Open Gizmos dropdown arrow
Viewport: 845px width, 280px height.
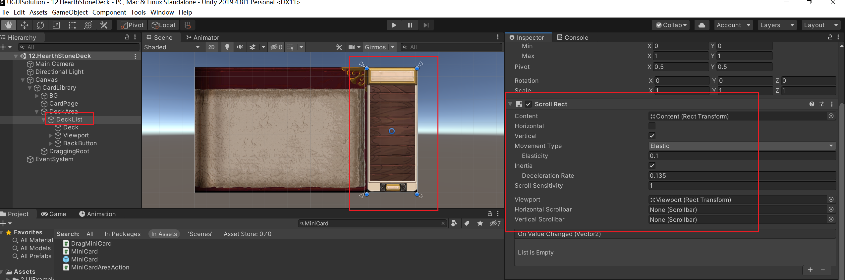pos(393,47)
